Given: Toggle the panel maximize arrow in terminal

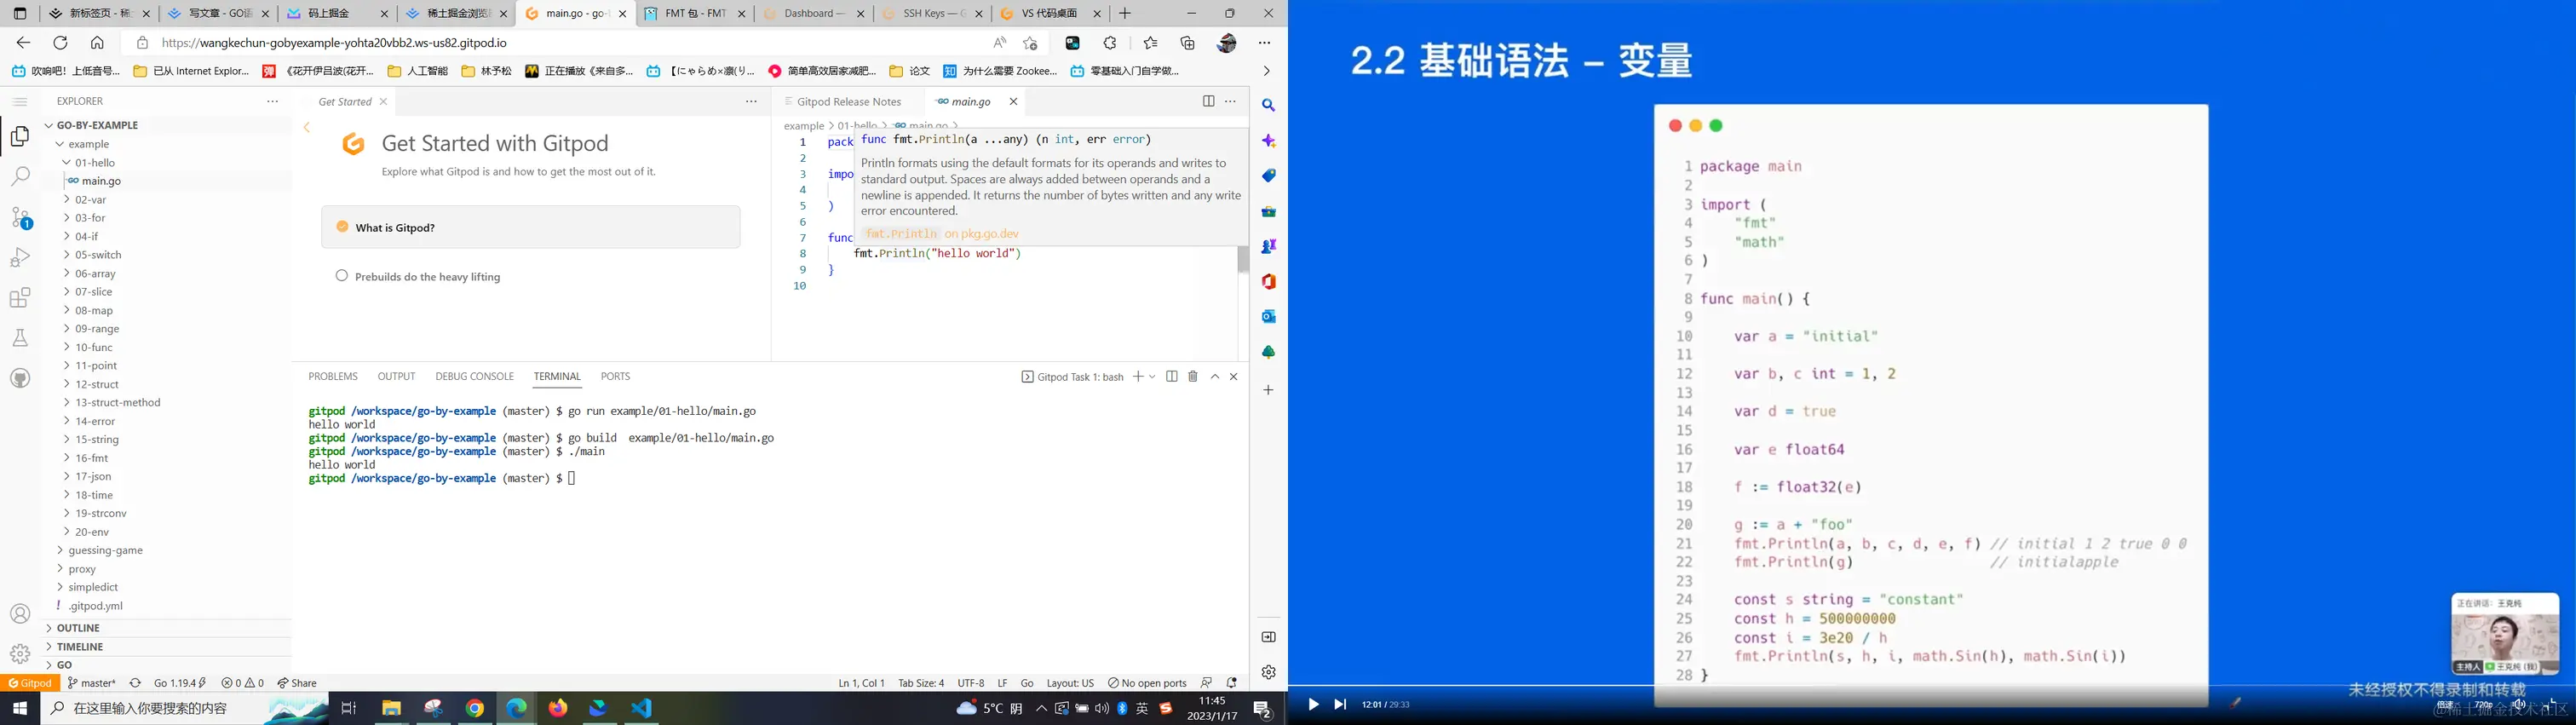Looking at the screenshot, I should pyautogui.click(x=1215, y=376).
